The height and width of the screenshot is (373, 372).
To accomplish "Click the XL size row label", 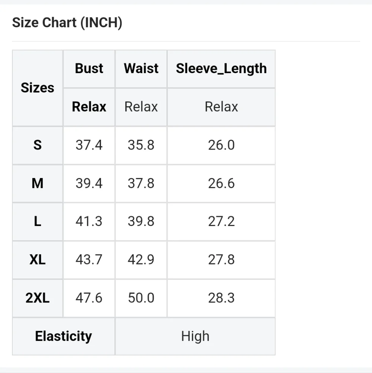I will point(38,260).
